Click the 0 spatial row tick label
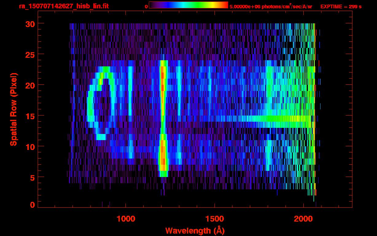This screenshot has width=377, height=236. 33,205
